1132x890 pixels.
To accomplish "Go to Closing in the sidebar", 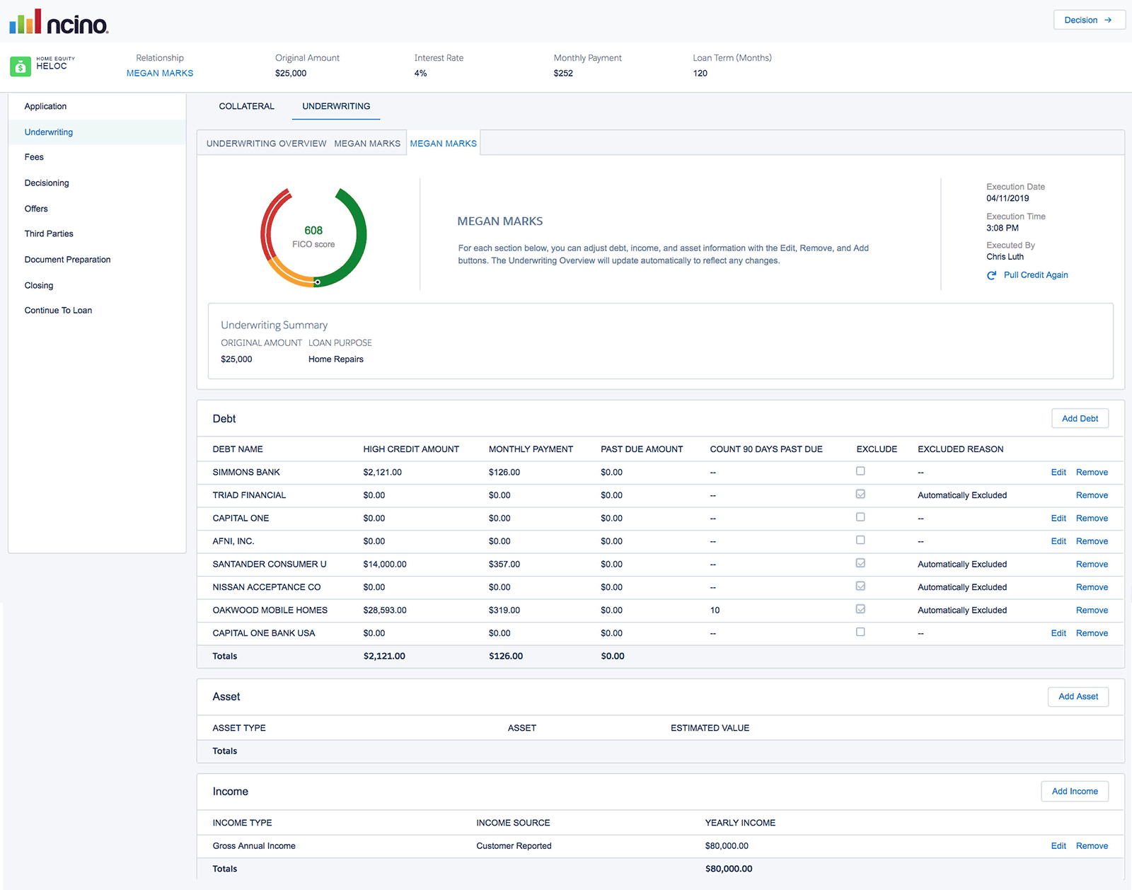I will click(39, 285).
